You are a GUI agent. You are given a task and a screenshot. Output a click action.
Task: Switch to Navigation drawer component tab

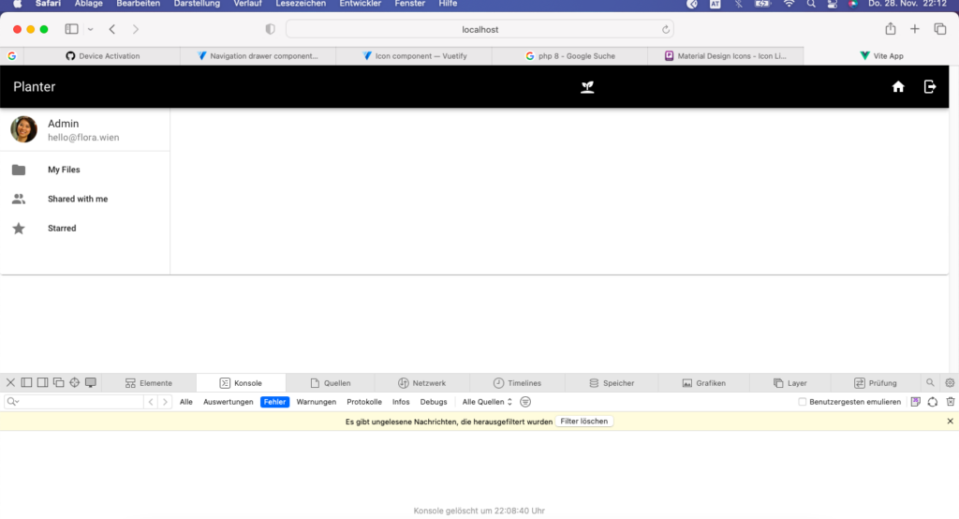(x=258, y=55)
